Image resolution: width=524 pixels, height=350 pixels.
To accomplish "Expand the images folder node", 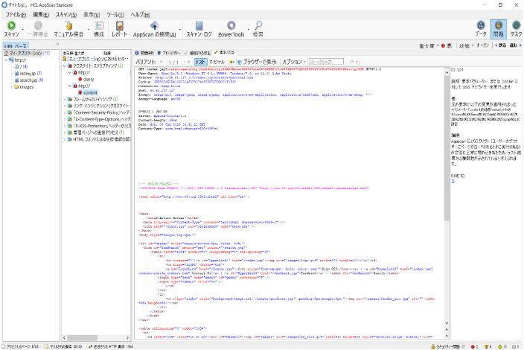I will point(11,87).
